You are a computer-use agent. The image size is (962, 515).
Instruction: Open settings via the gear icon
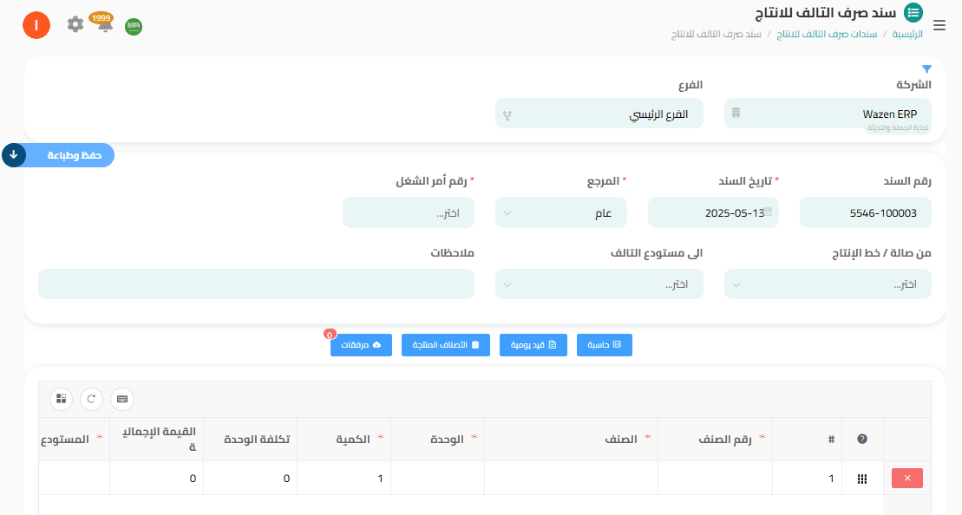(x=75, y=25)
